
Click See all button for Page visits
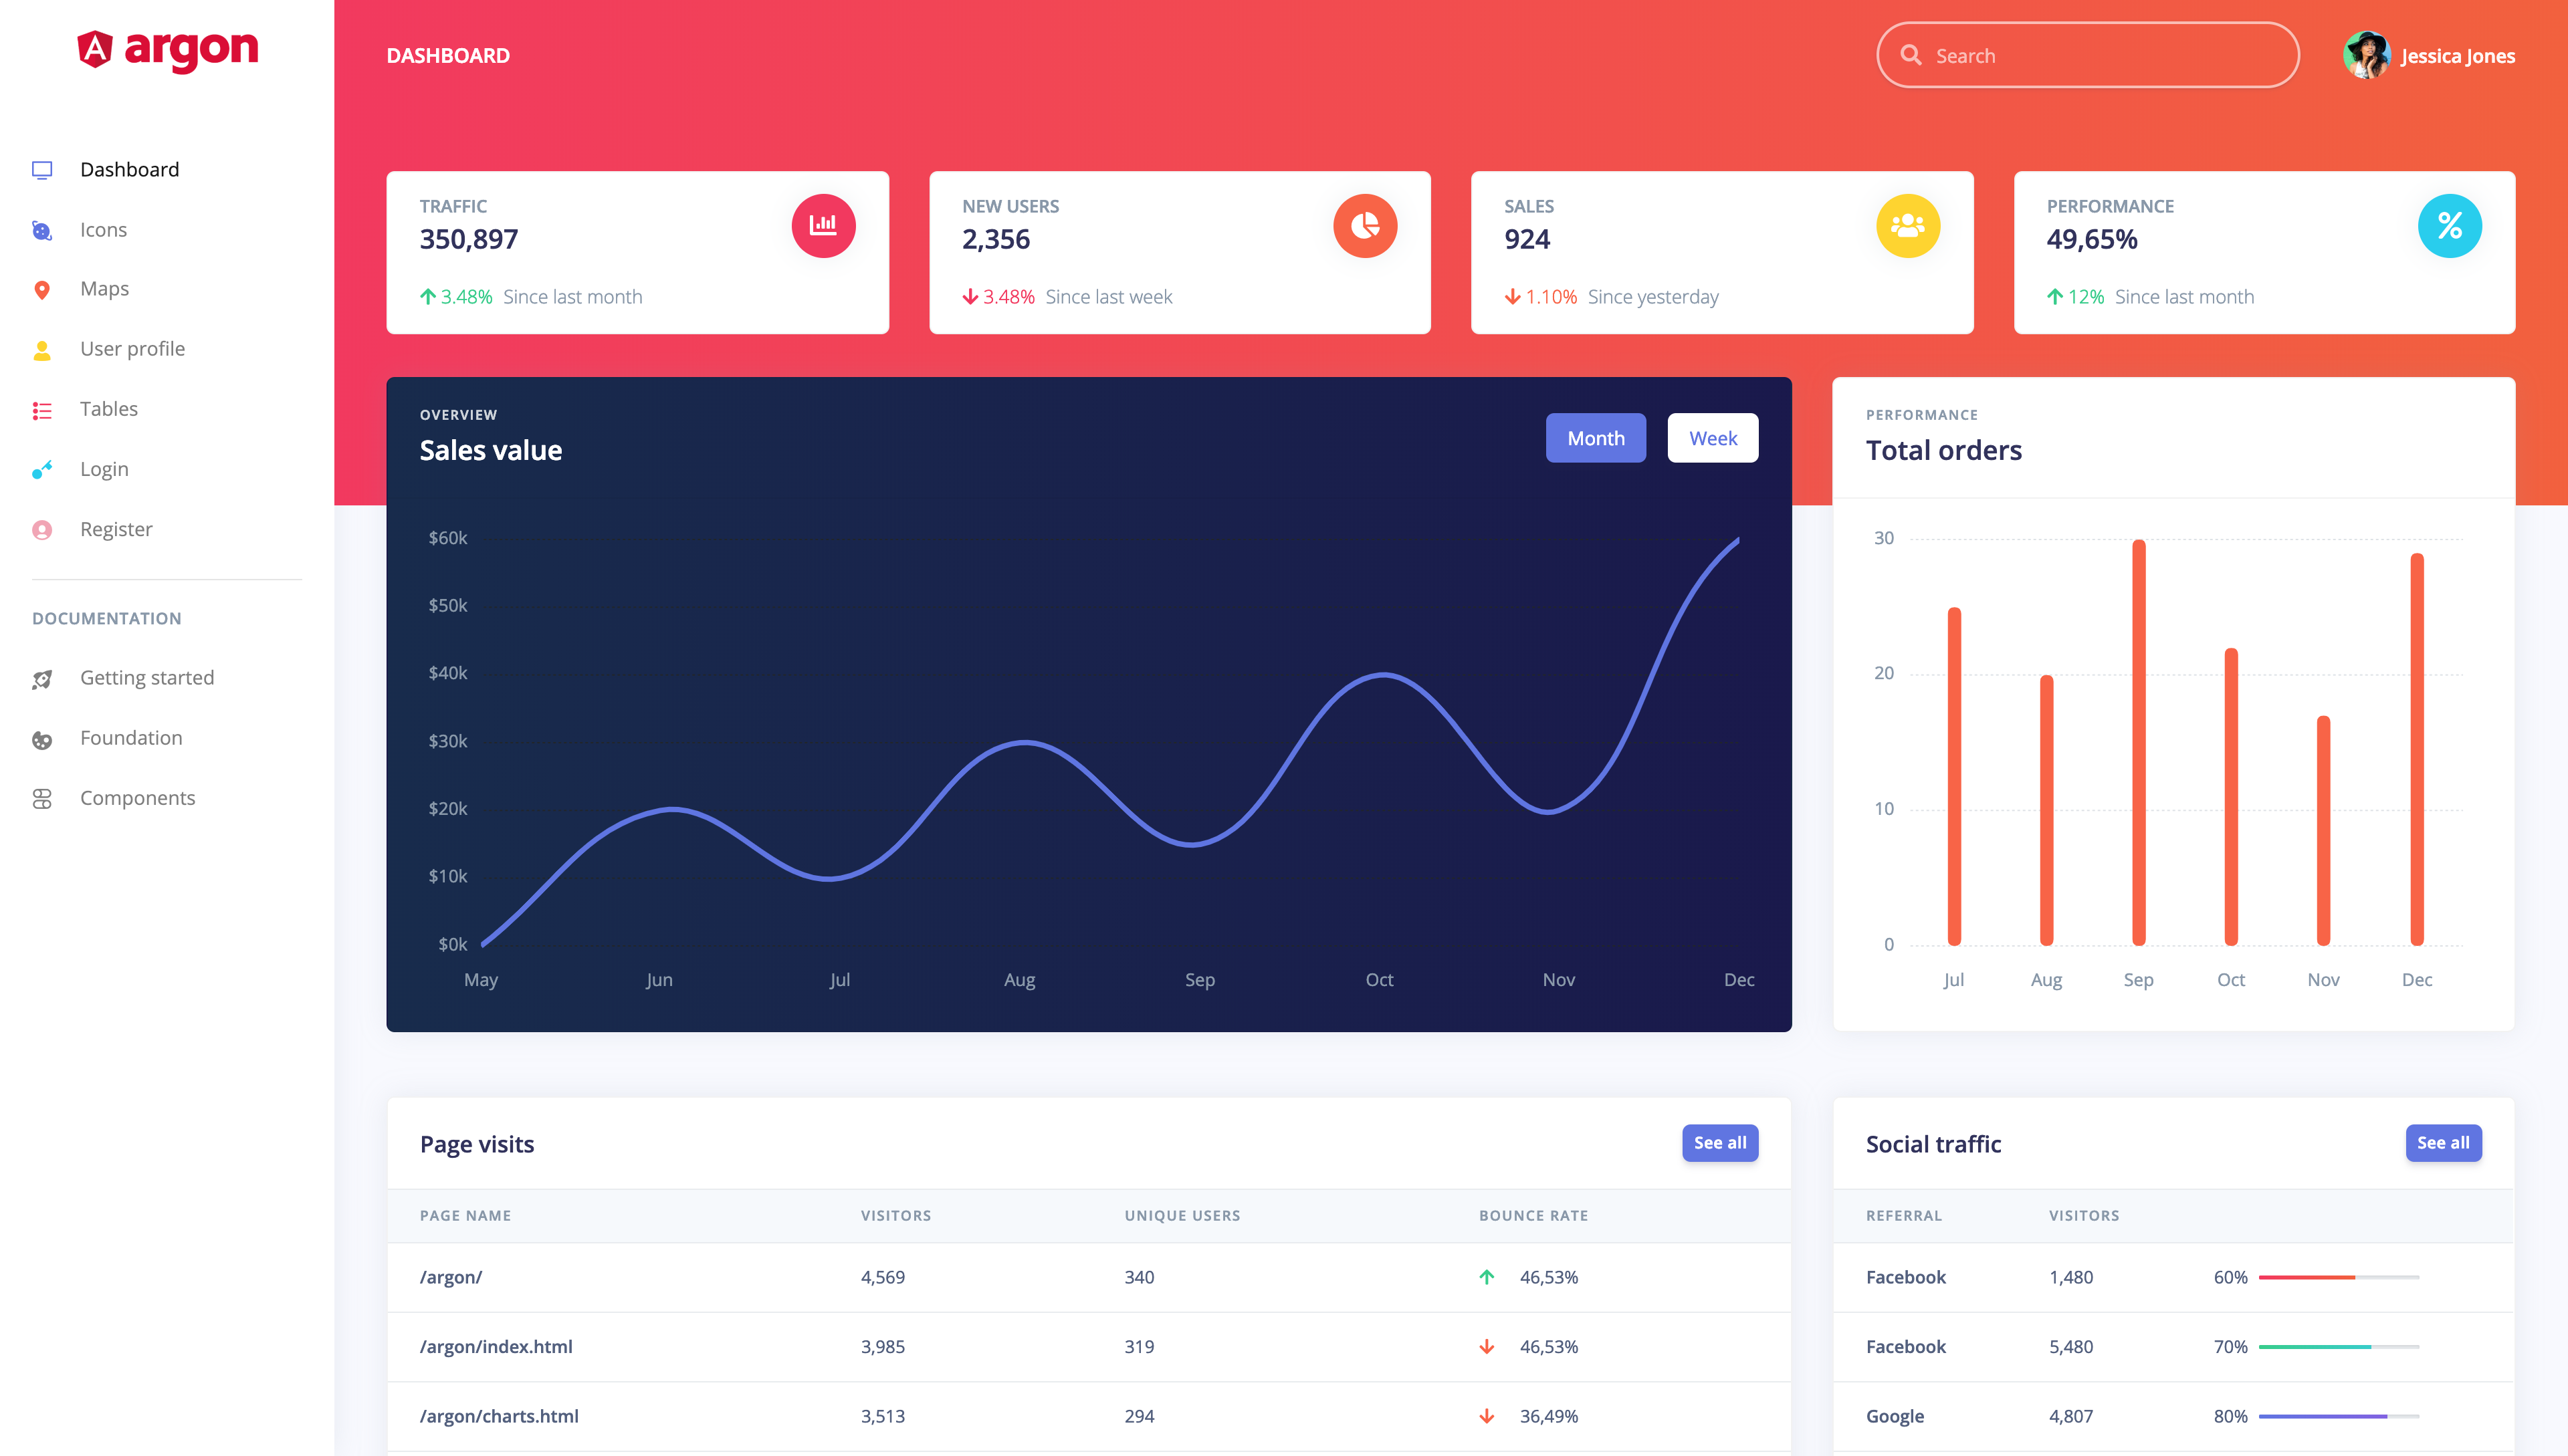pyautogui.click(x=1718, y=1142)
